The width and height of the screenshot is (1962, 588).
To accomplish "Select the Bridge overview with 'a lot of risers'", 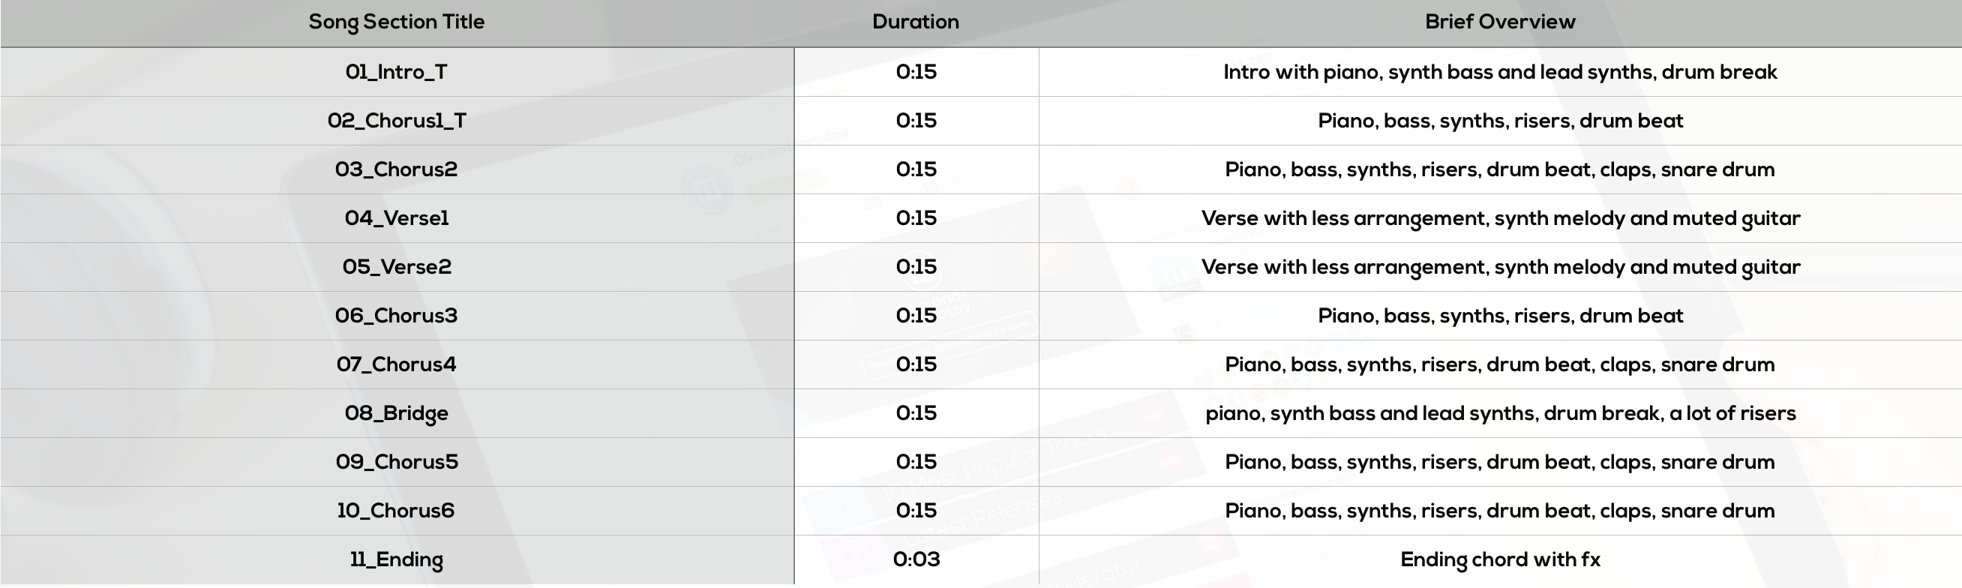I will pyautogui.click(x=1500, y=413).
